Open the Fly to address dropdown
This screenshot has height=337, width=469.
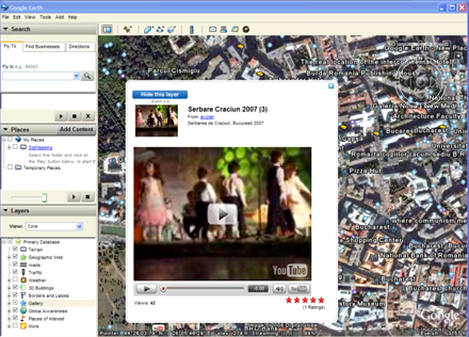tap(76, 76)
